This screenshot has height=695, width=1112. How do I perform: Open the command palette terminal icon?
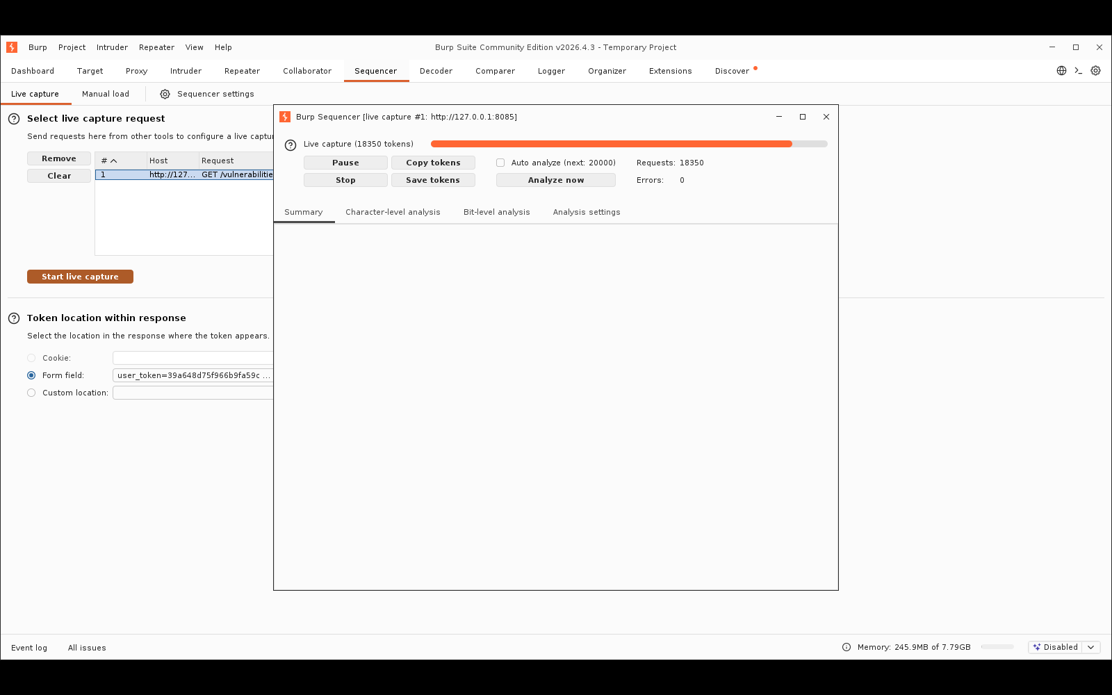(1079, 71)
